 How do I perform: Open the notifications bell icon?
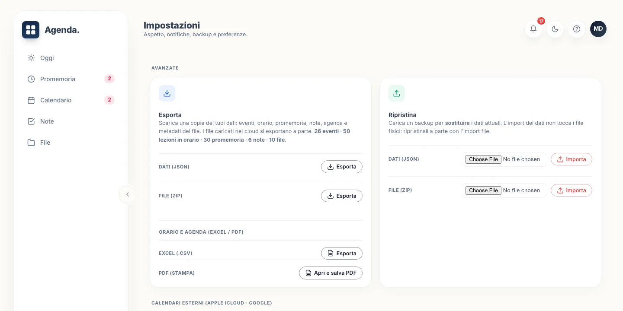click(533, 29)
